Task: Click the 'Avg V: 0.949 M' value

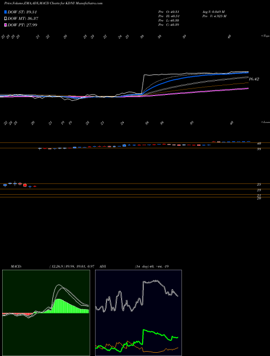Action: coord(213,12)
